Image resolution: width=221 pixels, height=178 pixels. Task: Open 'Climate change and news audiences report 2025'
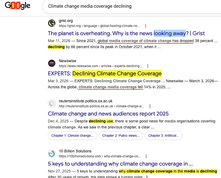click(108, 114)
